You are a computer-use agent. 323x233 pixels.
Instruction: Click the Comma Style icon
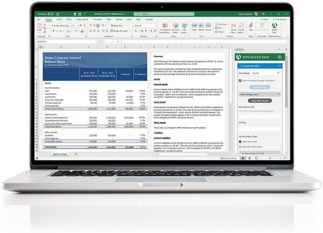coord(146,31)
